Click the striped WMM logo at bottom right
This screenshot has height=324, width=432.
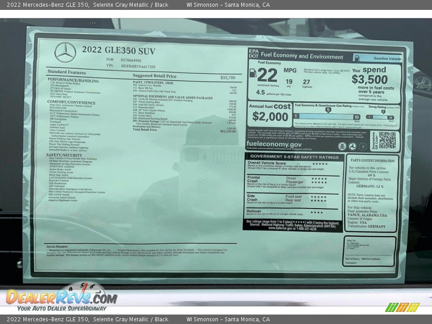tap(402, 307)
